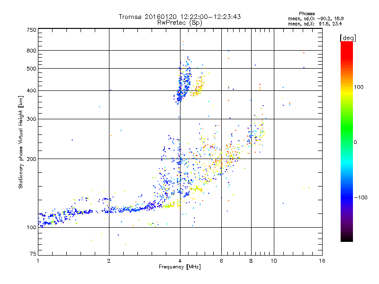The image size is (379, 284).
Task: Click the x-axis "4" frequency label
Action: point(180,261)
